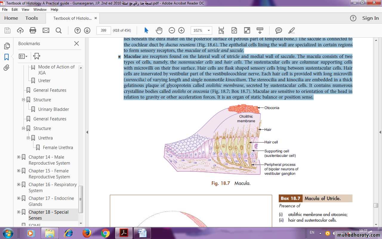
Task: Open the Window menu
Action: point(40,10)
